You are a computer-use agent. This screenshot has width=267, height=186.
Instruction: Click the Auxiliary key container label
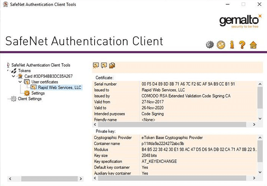pos(112,173)
